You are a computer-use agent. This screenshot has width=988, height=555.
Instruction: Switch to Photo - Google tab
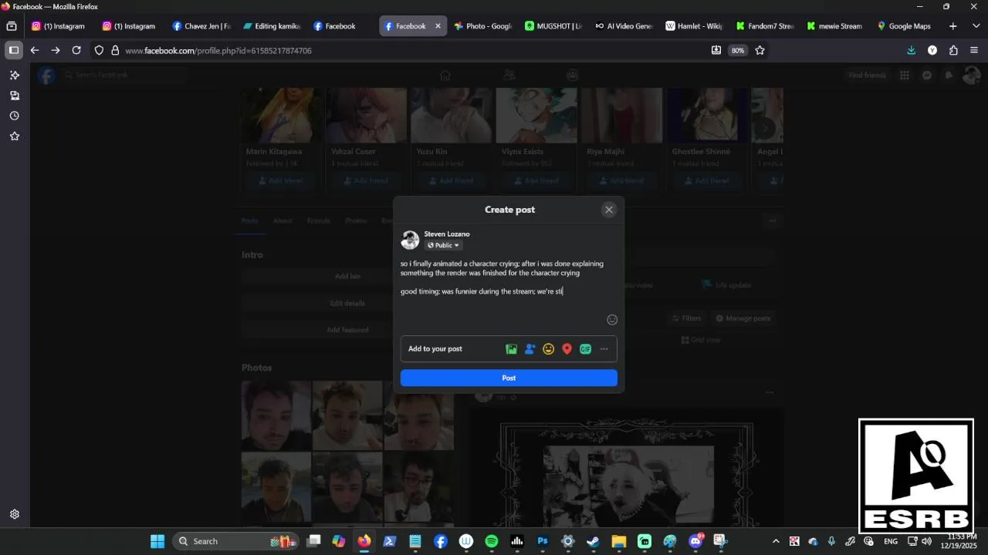[x=482, y=26]
